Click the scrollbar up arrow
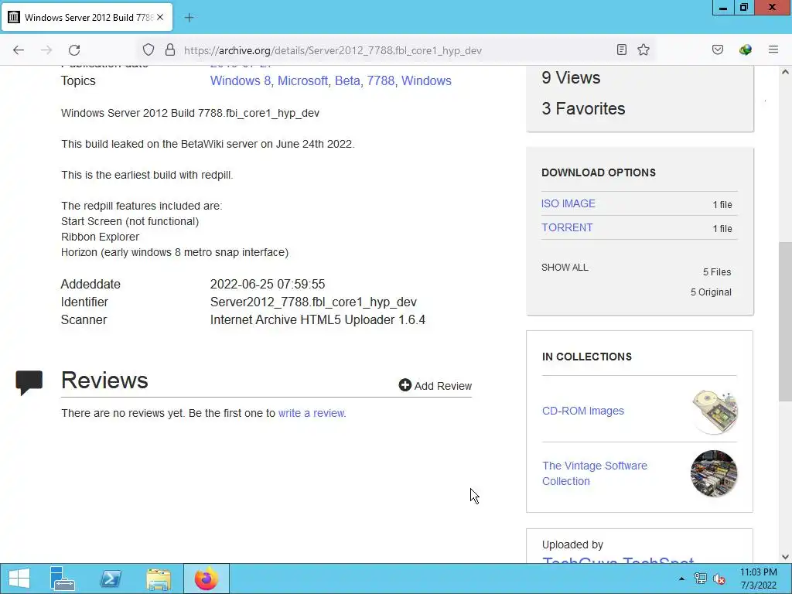This screenshot has width=792, height=594. coord(785,72)
